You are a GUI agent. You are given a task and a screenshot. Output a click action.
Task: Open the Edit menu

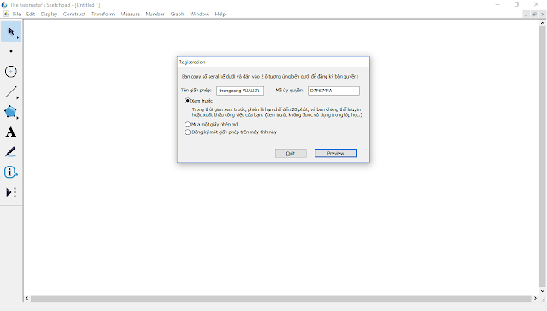coord(31,14)
